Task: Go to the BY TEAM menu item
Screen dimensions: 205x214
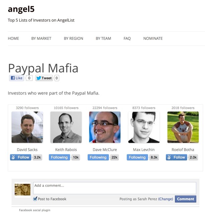Action: tap(103, 39)
